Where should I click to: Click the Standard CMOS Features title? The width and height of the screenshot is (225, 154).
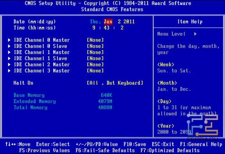coord(112,9)
